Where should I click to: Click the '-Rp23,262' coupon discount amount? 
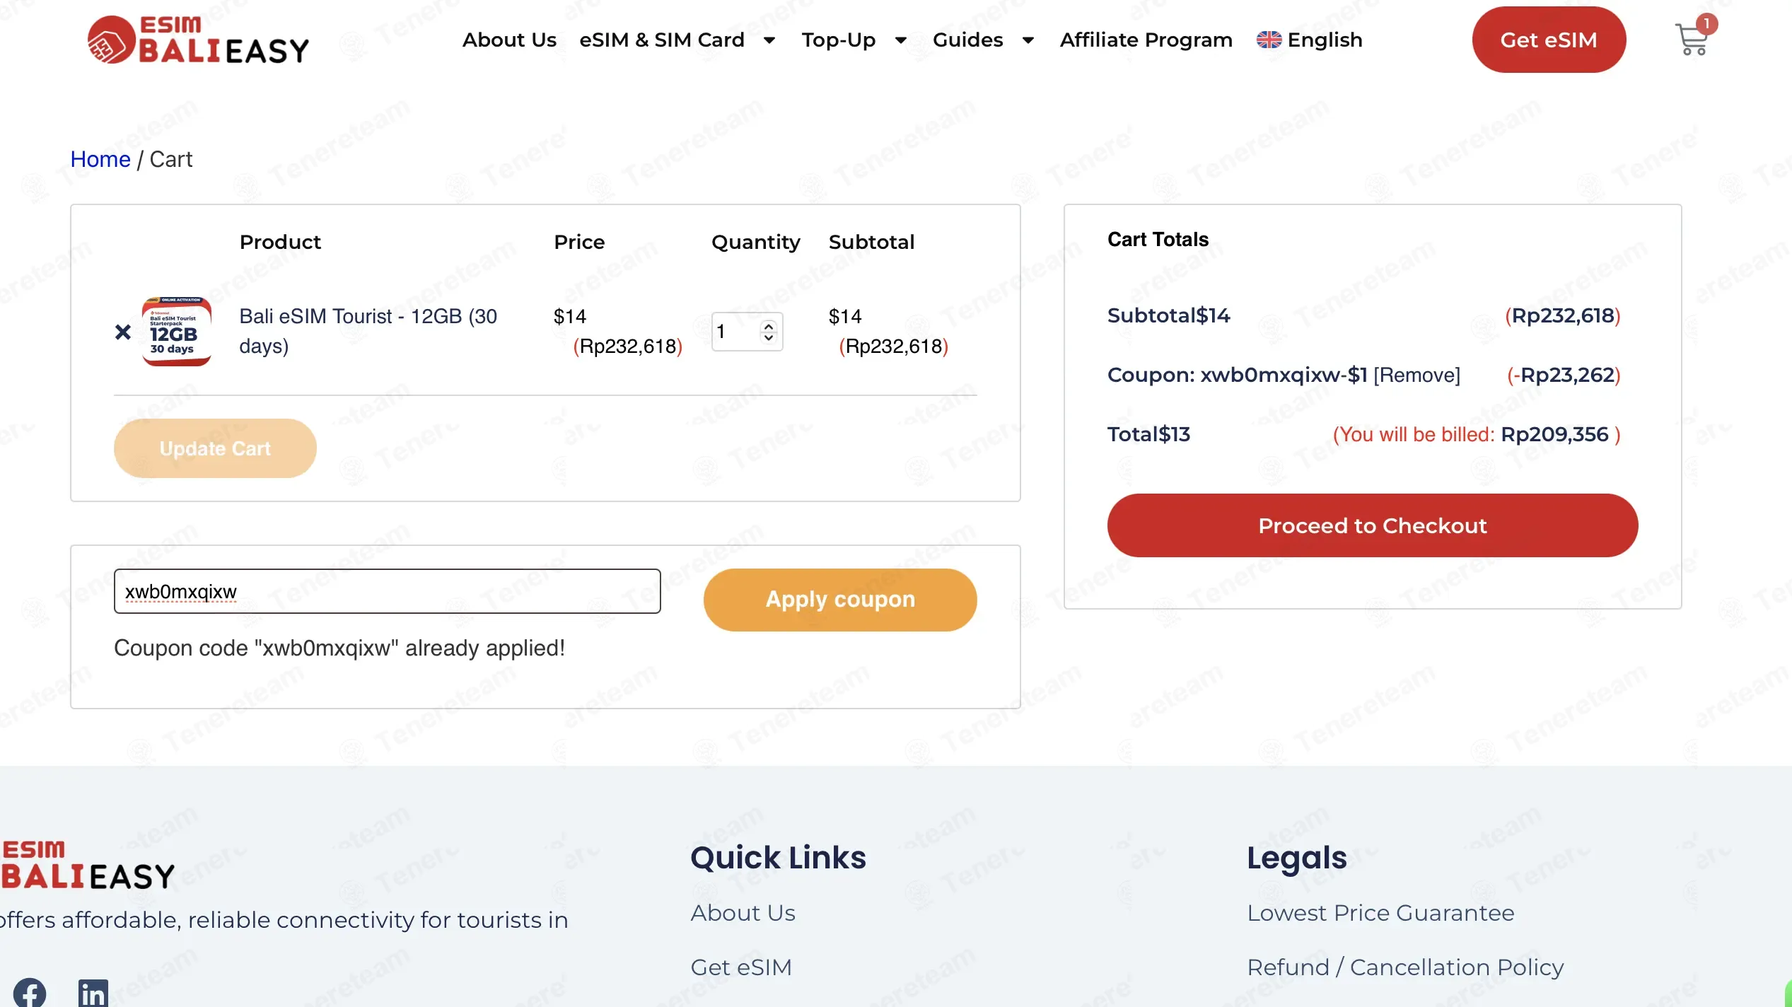1564,375
